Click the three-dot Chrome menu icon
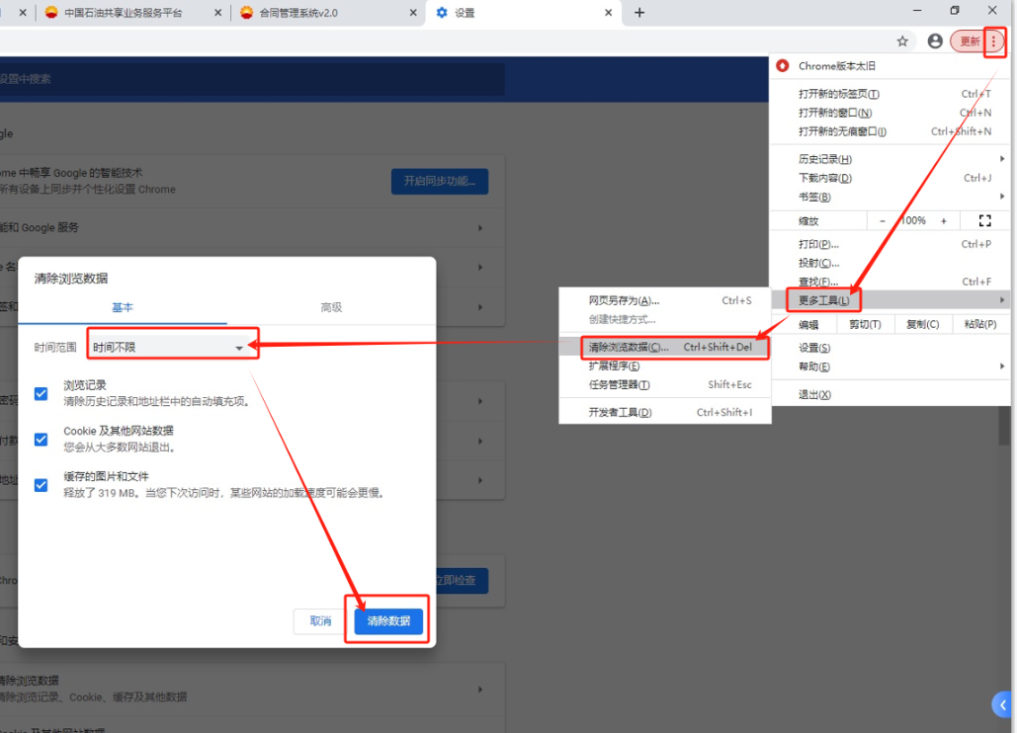 click(994, 41)
